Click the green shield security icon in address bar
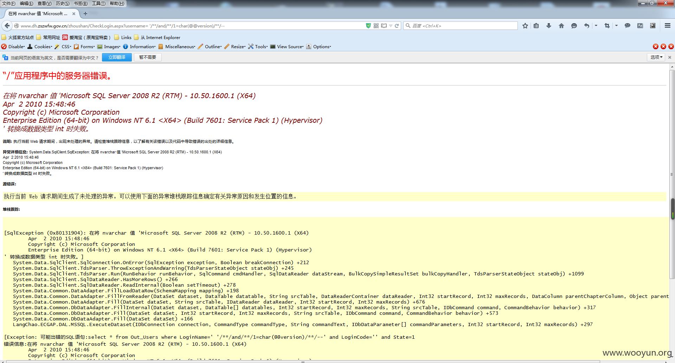Image resolution: width=675 pixels, height=363 pixels. click(x=368, y=26)
